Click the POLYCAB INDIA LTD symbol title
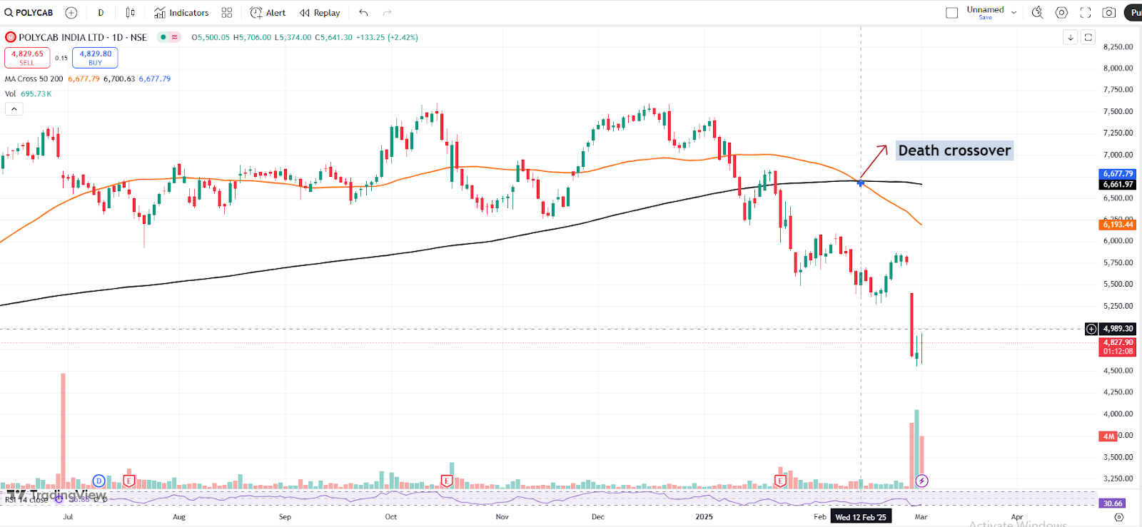 click(x=83, y=37)
